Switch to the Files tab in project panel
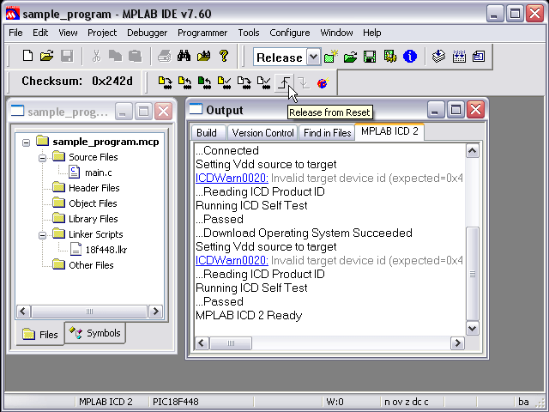The width and height of the screenshot is (549, 412). (40, 334)
